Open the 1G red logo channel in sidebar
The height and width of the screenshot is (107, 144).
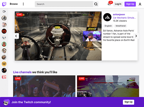(x=4, y=31)
